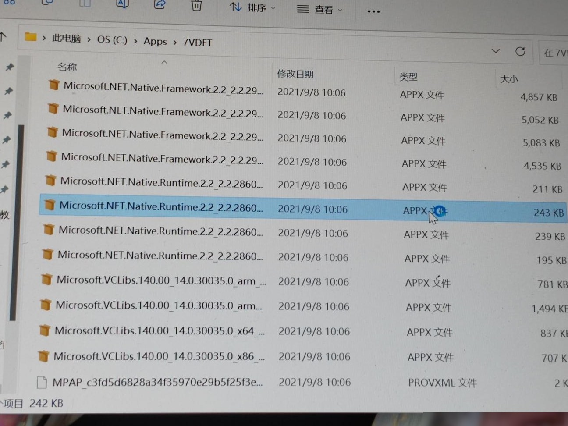The width and height of the screenshot is (568, 426).
Task: Select the Framework file name sized 4,857 KB
Action: point(163,88)
